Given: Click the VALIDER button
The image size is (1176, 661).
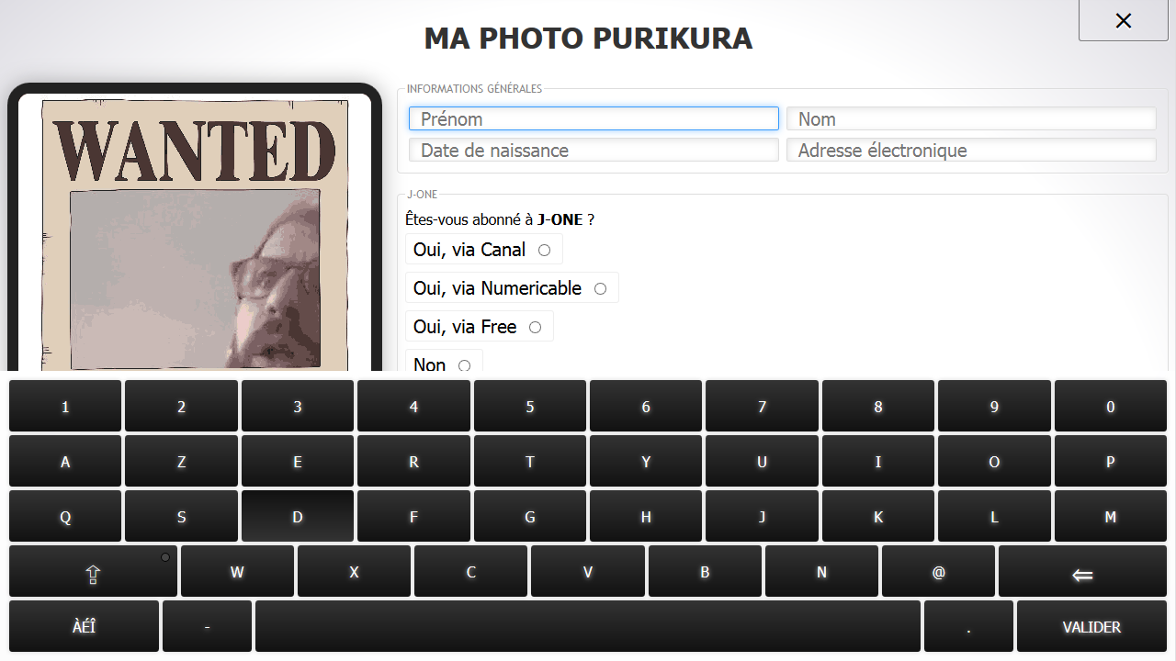Looking at the screenshot, I should tap(1091, 627).
